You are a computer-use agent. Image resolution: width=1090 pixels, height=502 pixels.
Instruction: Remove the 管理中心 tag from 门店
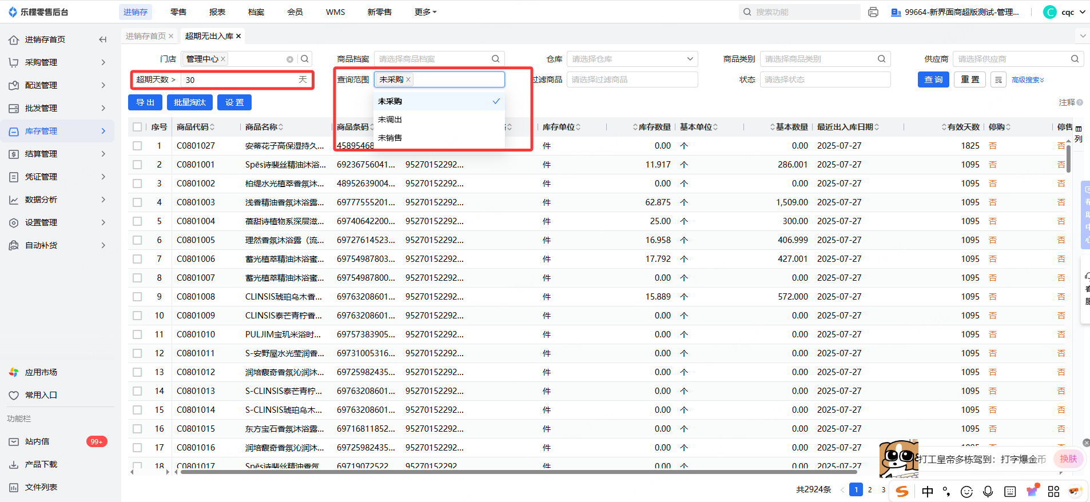point(223,59)
